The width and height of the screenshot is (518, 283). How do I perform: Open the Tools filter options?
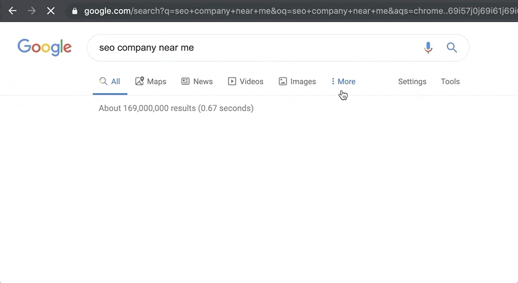(x=450, y=81)
